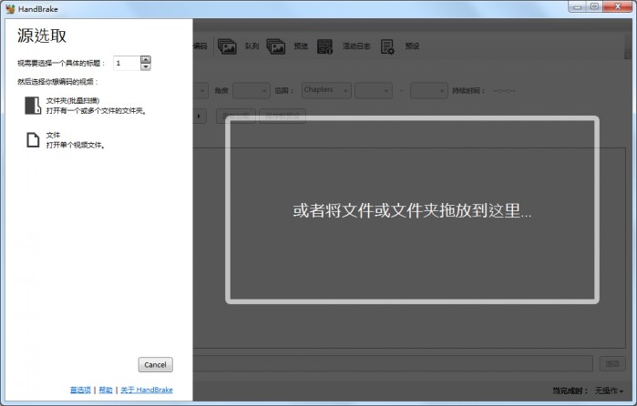Click the single video file icon
The width and height of the screenshot is (637, 406).
pos(33,140)
